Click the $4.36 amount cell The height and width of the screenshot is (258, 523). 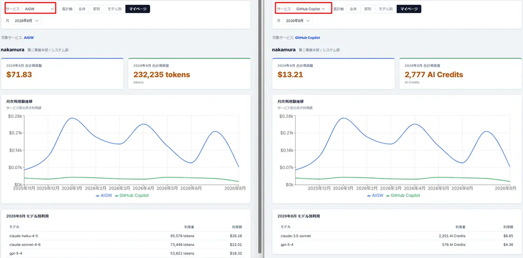pyautogui.click(x=508, y=245)
